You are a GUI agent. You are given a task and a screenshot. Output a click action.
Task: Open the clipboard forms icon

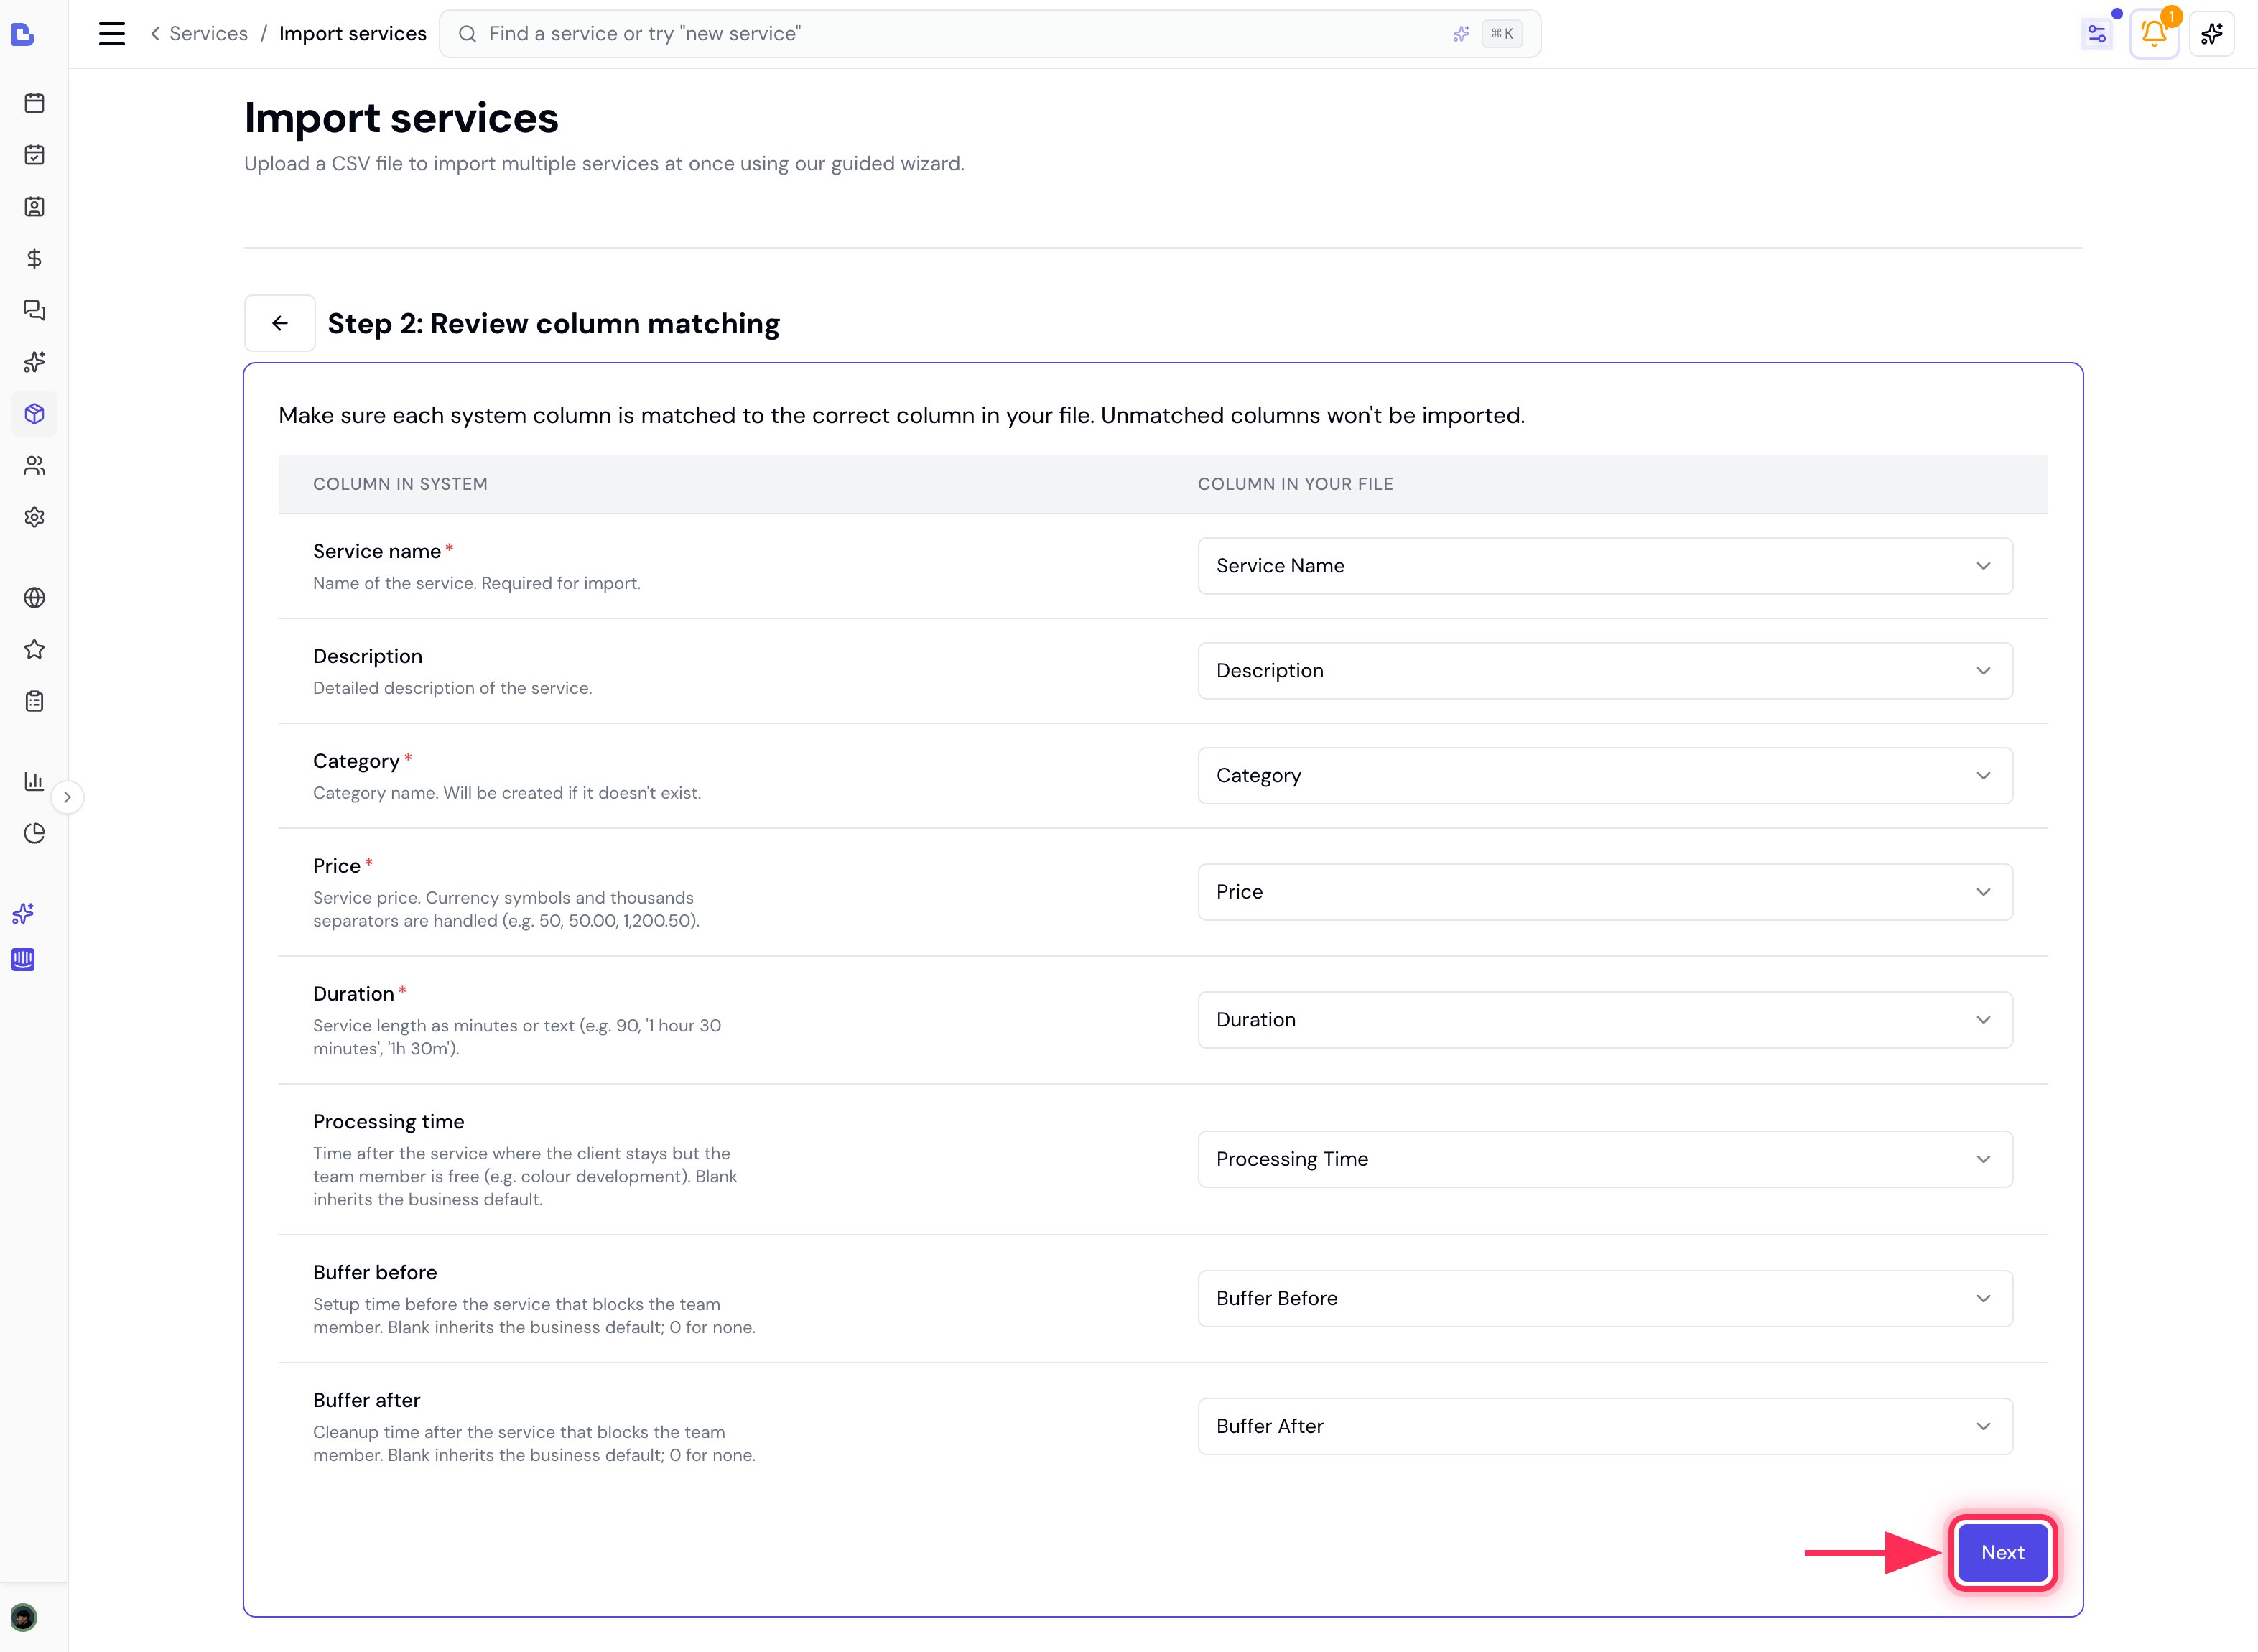[x=34, y=701]
